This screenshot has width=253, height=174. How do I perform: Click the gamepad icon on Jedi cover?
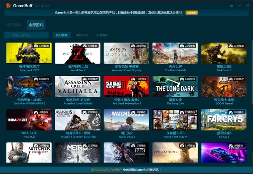point(133,146)
